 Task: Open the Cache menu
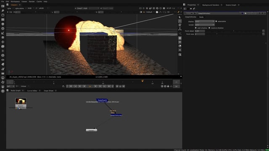pos(39,2)
